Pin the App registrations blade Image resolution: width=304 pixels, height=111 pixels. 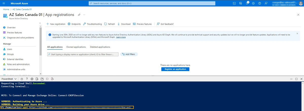[x=79, y=15]
